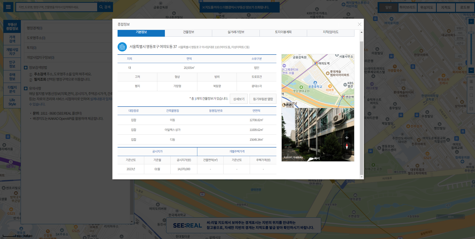Screen dimensions: 475x239
Task: Click the 상세보기 button
Action: pos(239,99)
